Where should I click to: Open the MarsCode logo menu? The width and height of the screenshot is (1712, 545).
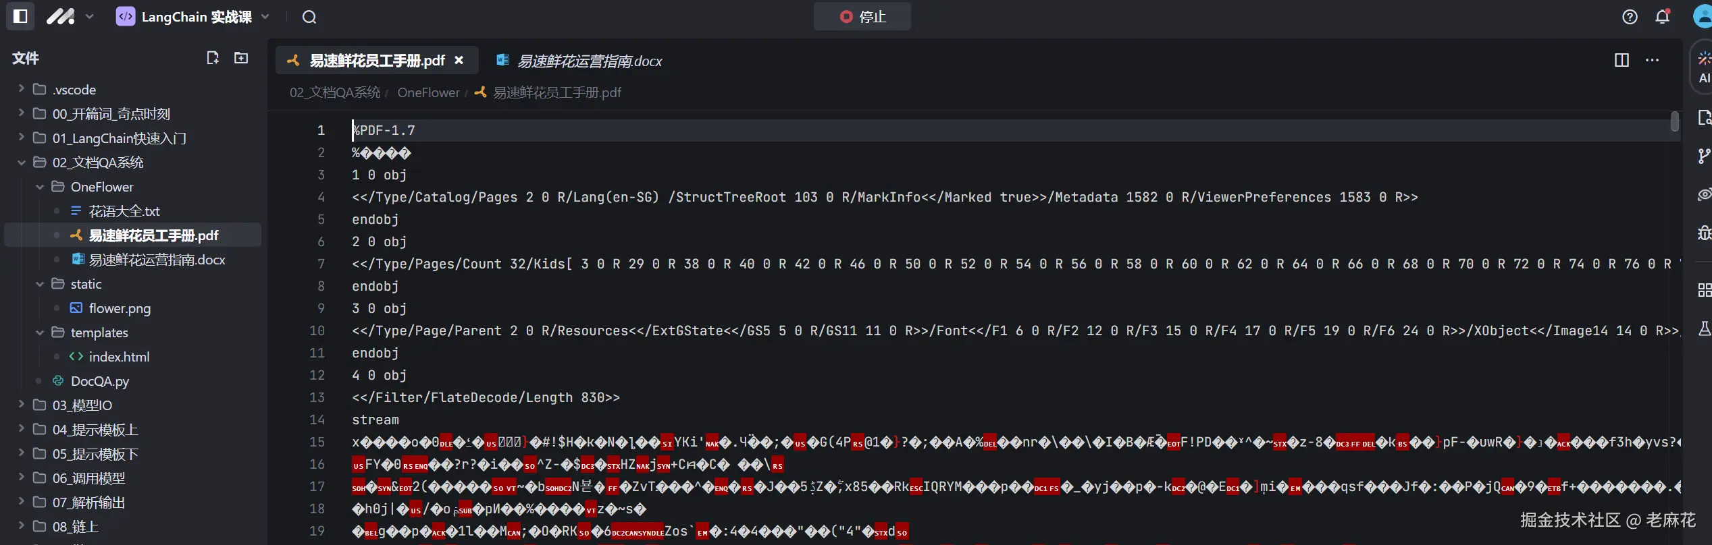coord(60,16)
